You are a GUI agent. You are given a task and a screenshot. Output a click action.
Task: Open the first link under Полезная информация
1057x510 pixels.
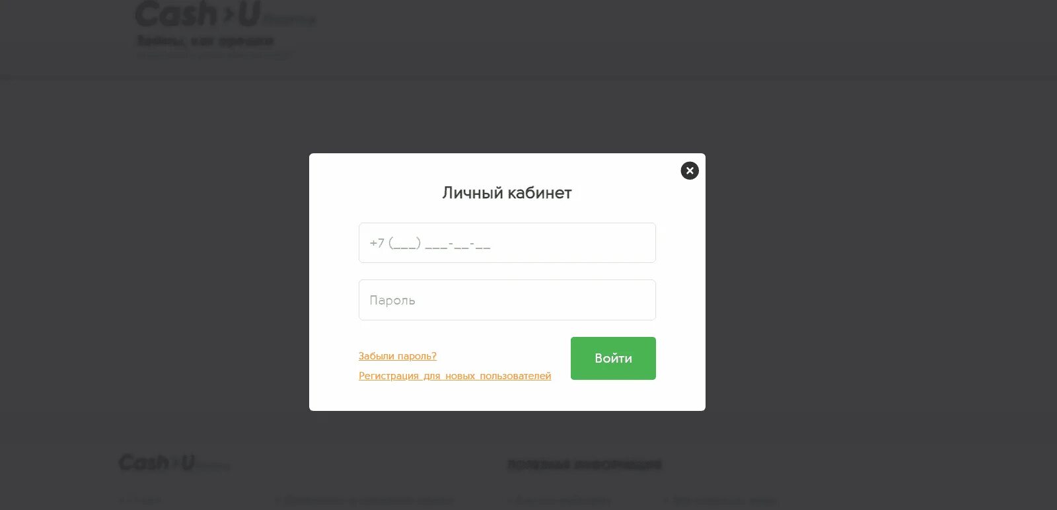point(562,501)
